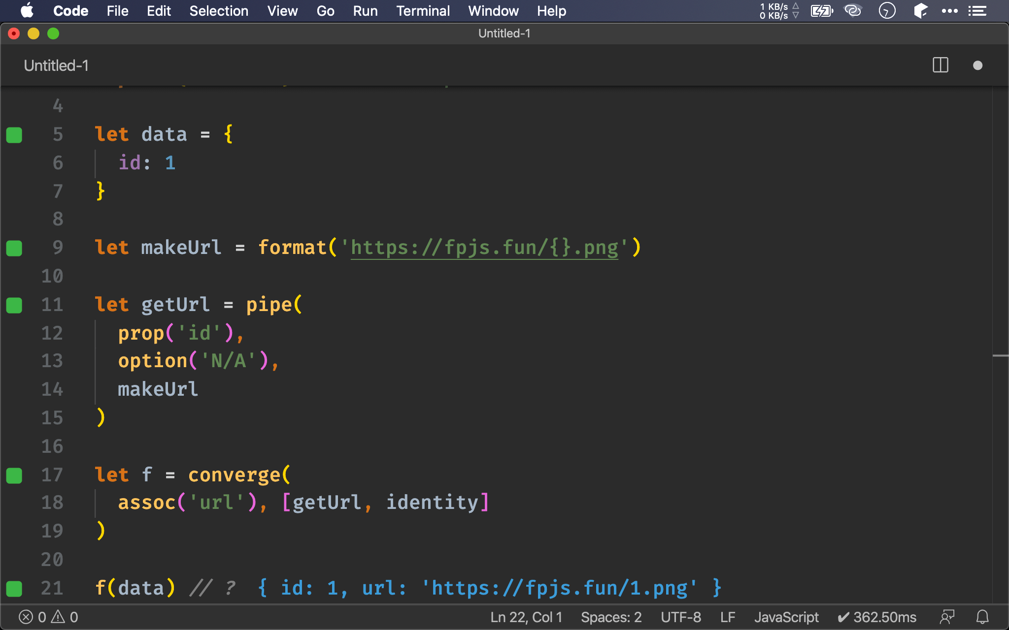Open the Help menu
Screen dimensions: 1009x630
click(x=551, y=11)
